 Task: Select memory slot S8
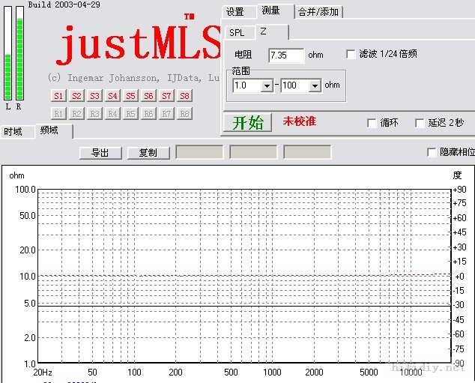pyautogui.click(x=184, y=96)
